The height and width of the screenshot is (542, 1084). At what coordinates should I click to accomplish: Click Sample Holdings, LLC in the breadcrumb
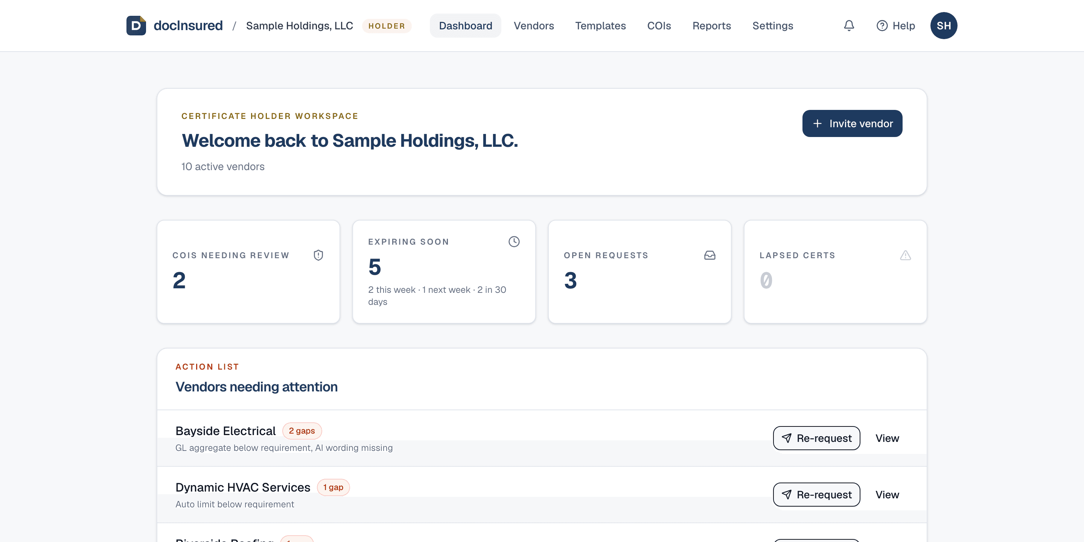299,26
